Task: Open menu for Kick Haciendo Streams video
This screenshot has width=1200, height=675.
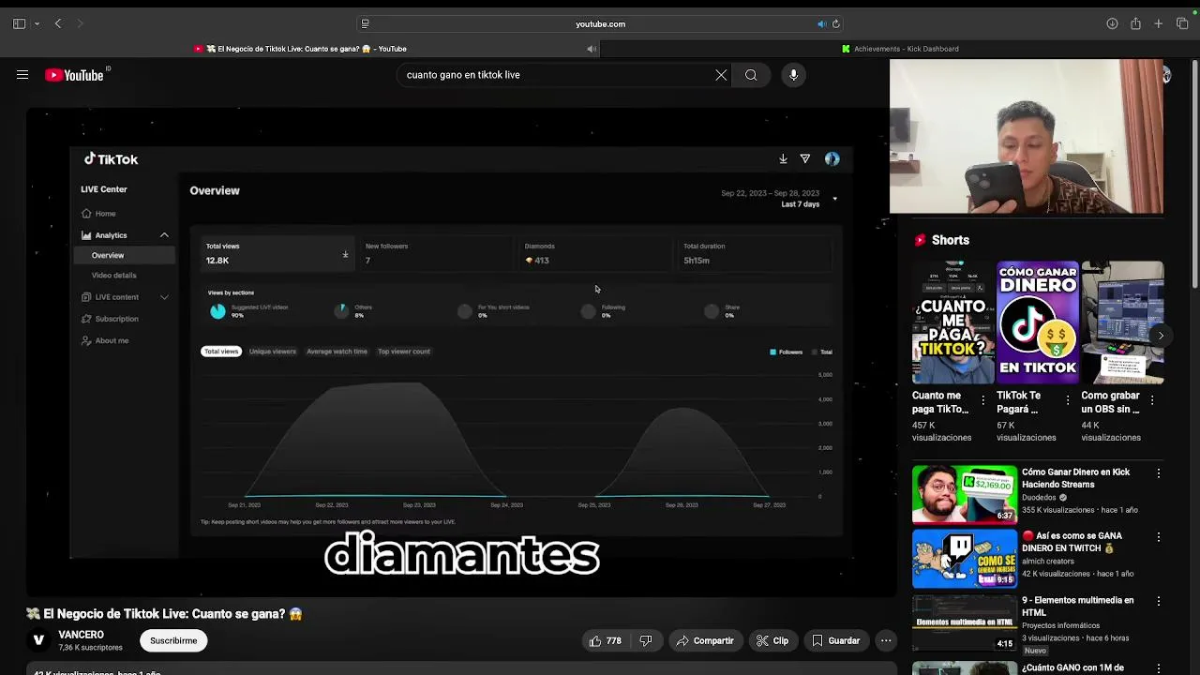Action: tap(1159, 473)
